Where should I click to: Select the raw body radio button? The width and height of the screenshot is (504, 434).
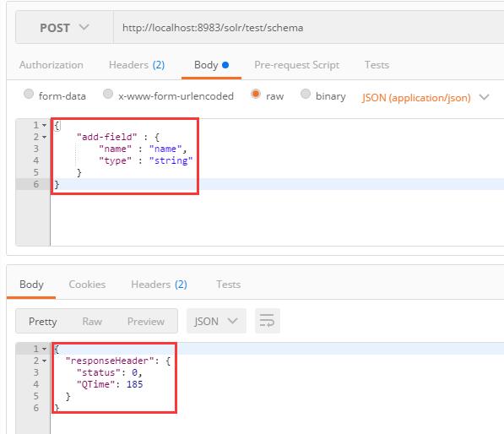click(256, 95)
